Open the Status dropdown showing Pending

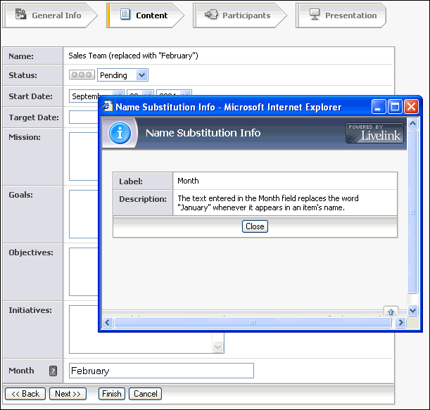(142, 75)
